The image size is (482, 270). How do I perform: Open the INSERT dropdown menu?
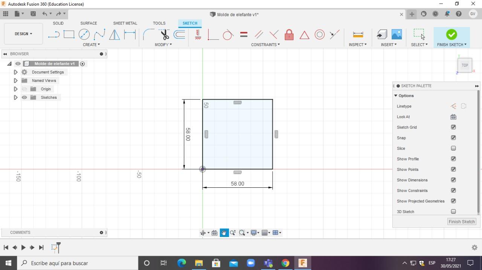coord(389,45)
